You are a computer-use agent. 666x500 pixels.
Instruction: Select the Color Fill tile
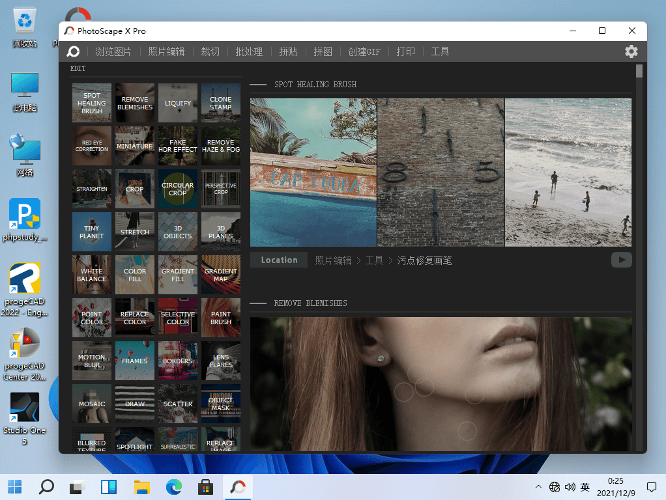point(135,275)
